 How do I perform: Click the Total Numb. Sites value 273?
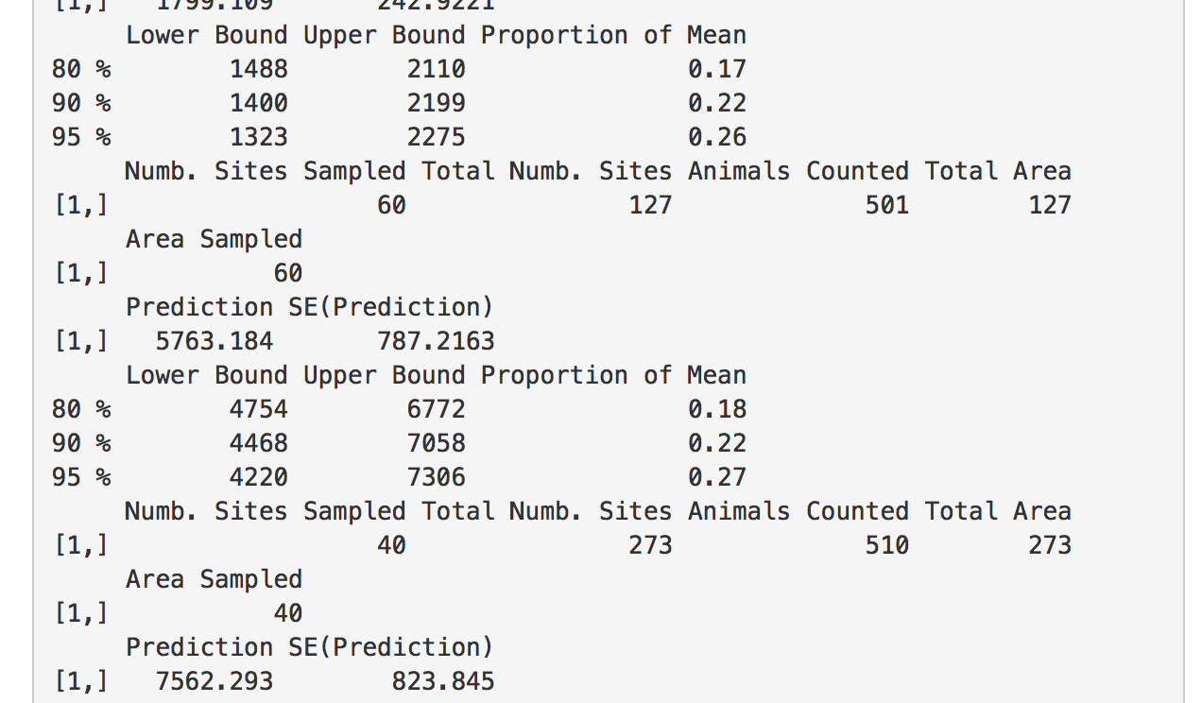click(651, 545)
